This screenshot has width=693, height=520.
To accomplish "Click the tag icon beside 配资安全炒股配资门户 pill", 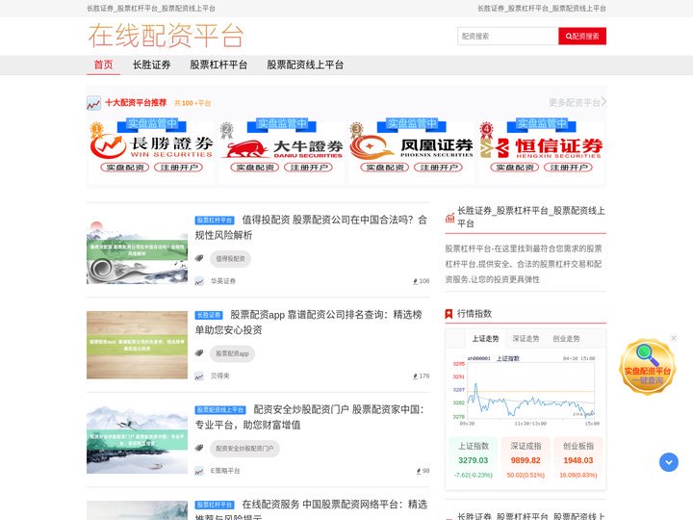I will pos(199,448).
